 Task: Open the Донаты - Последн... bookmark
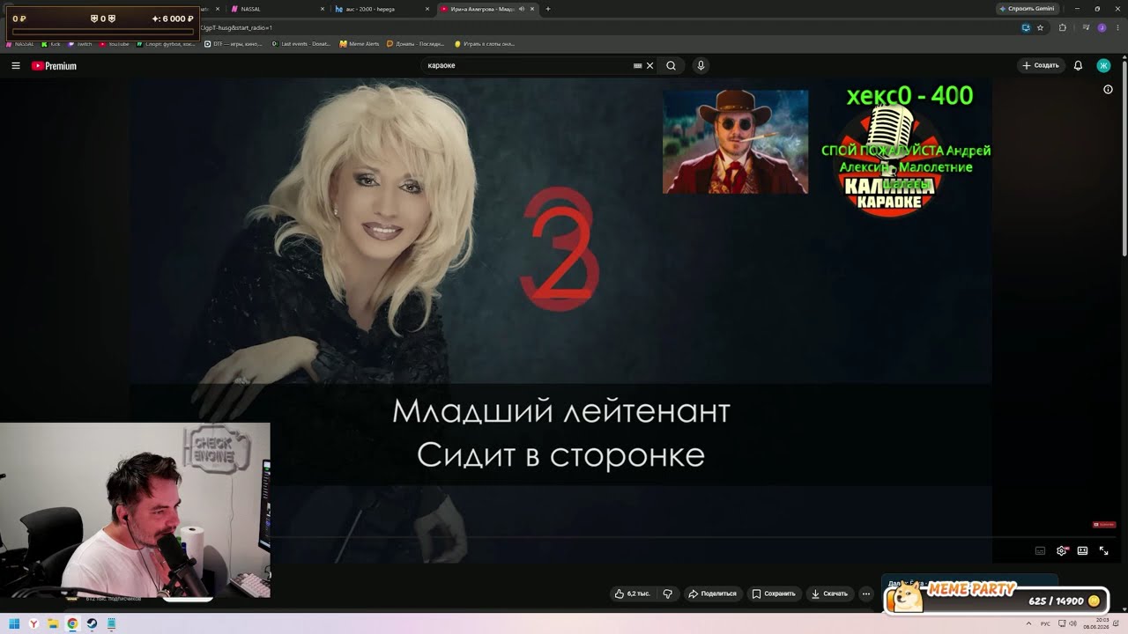coord(415,44)
